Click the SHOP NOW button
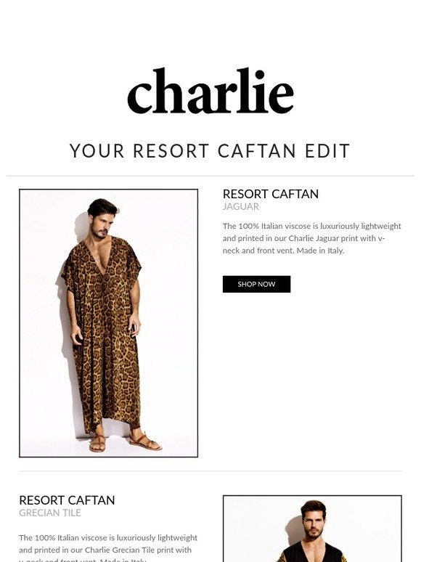 click(x=256, y=284)
